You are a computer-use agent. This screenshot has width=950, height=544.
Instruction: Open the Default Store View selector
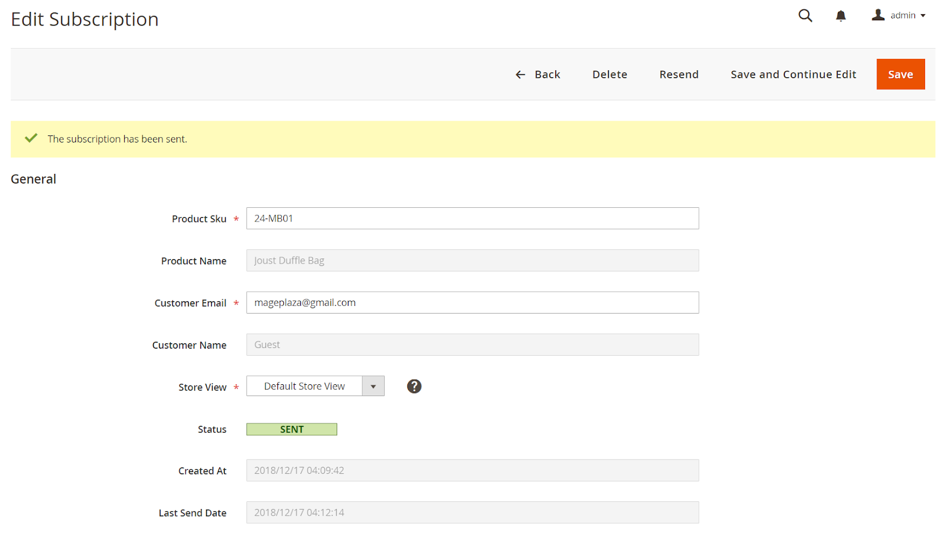tap(305, 387)
